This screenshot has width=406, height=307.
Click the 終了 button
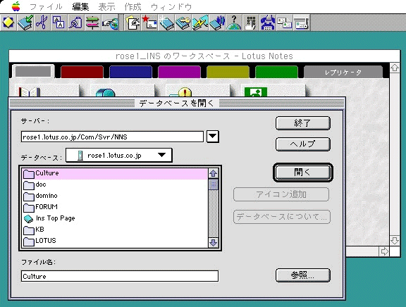click(x=302, y=123)
